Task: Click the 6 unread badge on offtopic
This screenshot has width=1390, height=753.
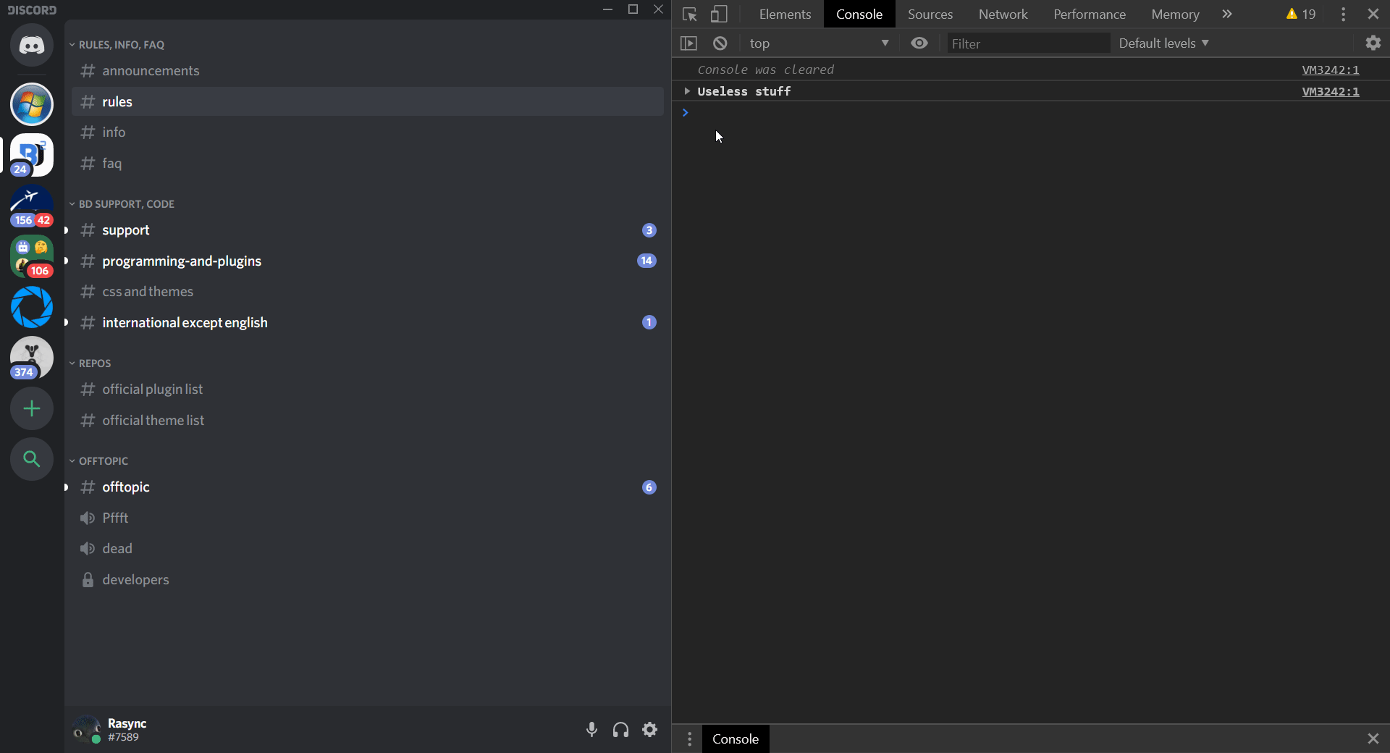Action: point(649,487)
